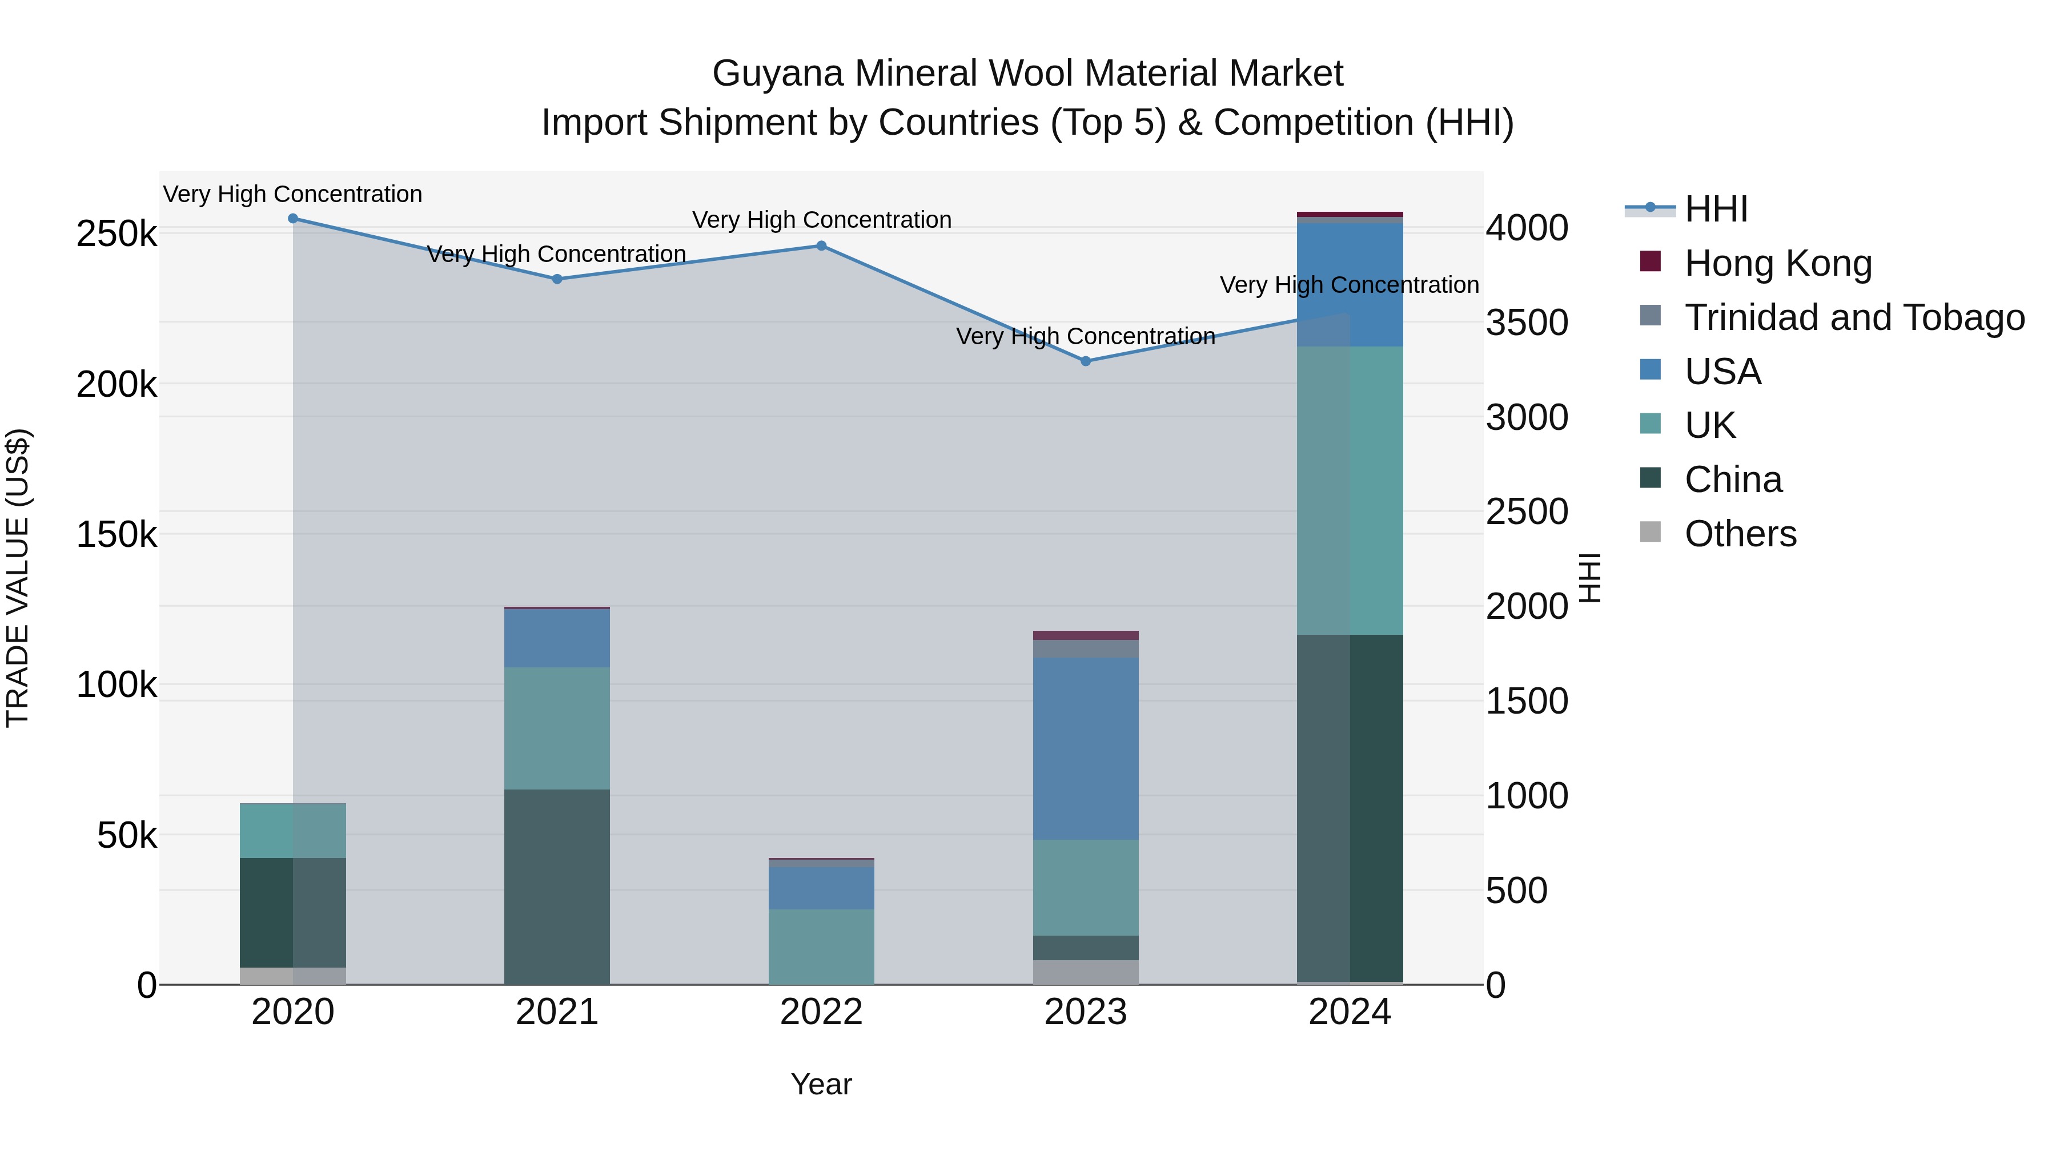
Task: Click the 2021 x-axis label
Action: tap(557, 1012)
